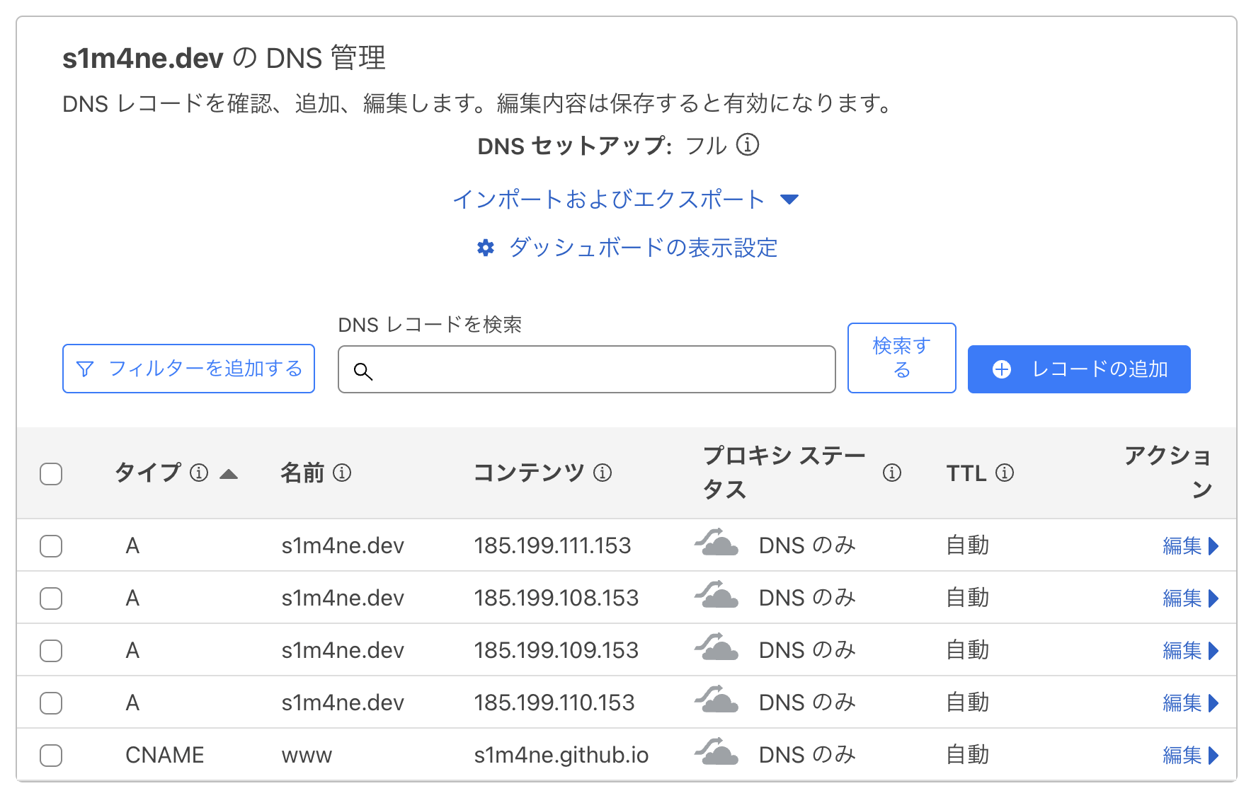Screen dimensions: 1256x798
Task: Click the proxy cloud icon for CNAME www record
Action: [717, 754]
